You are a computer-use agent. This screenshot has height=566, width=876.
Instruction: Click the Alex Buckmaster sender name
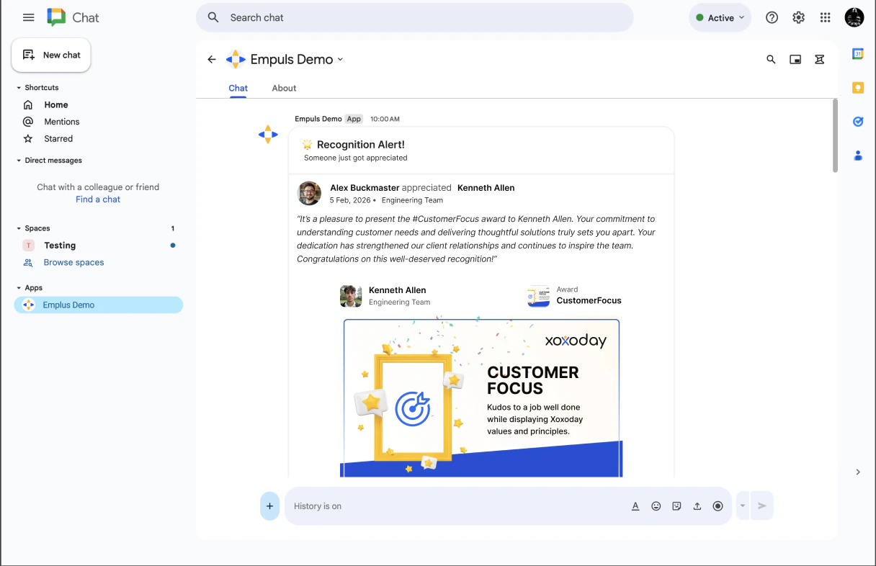click(365, 188)
